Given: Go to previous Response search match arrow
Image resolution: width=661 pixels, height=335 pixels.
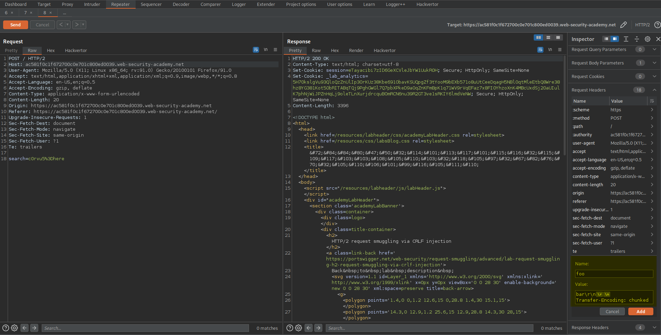Looking at the screenshot, I should [x=308, y=328].
